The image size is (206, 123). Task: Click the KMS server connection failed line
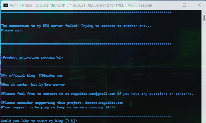coord(76,26)
